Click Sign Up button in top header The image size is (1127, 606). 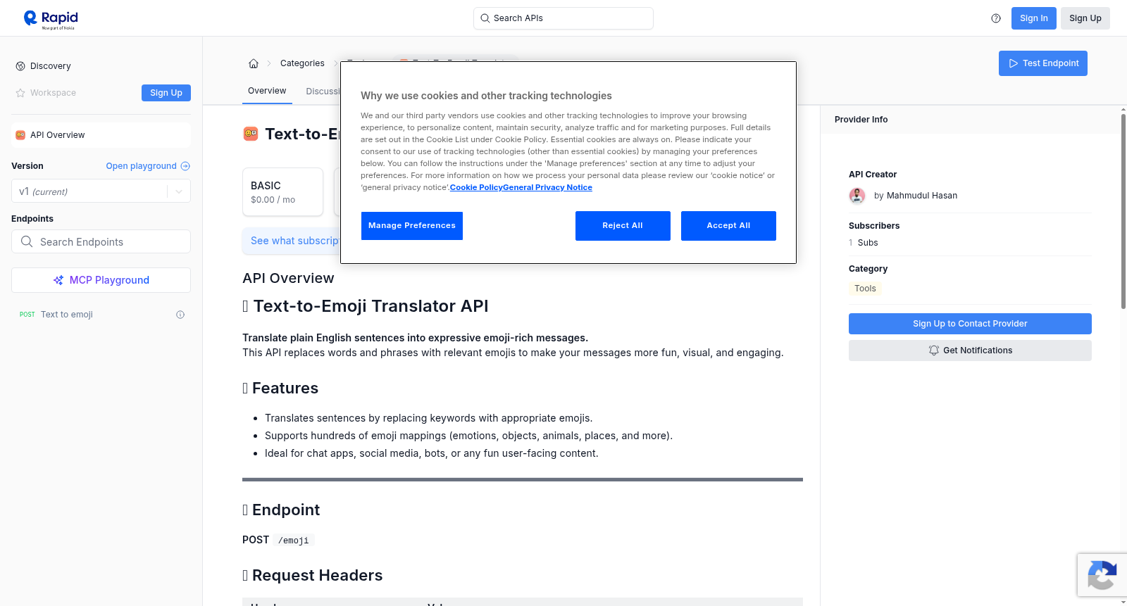[x=1085, y=18]
